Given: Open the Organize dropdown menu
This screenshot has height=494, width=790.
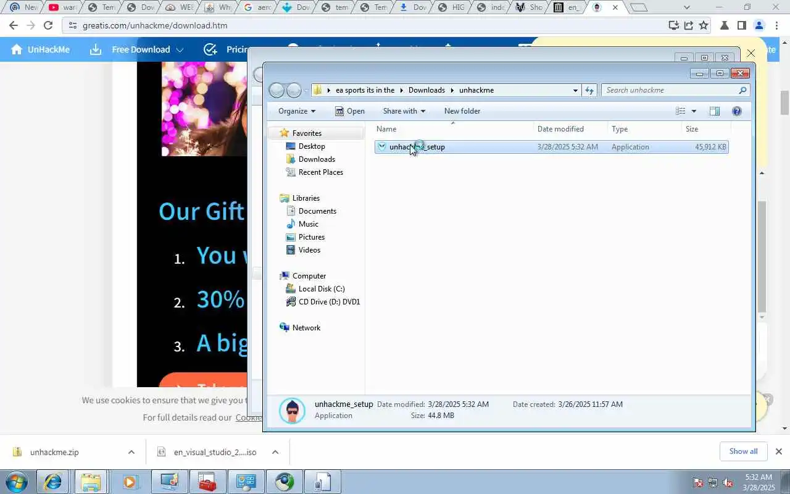Looking at the screenshot, I should point(297,111).
